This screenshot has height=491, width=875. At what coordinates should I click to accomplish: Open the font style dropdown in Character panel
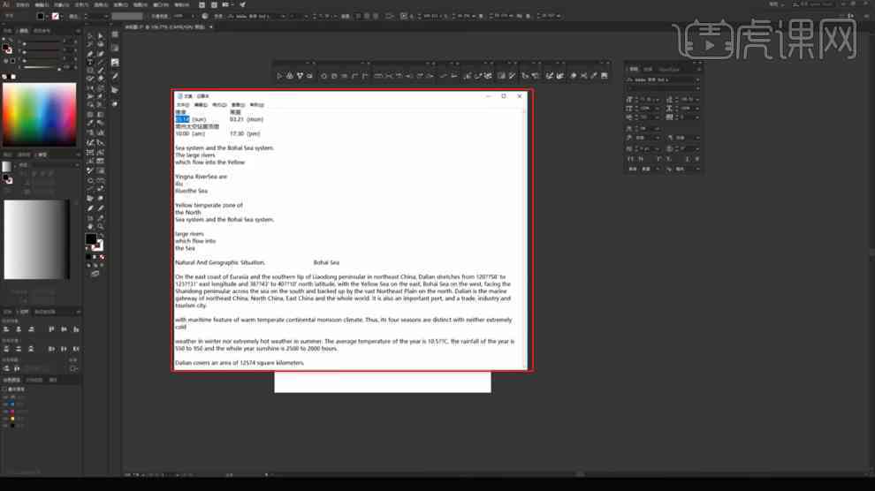coord(697,88)
